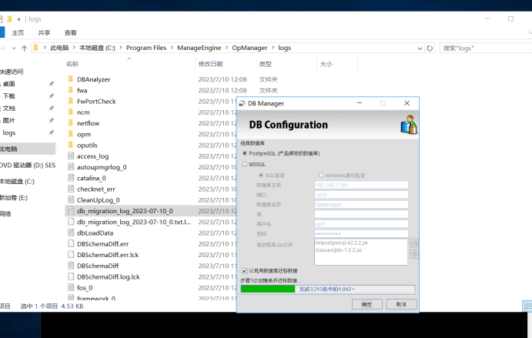
Task: Click the DBSchemaDiff.err file icon
Action: tap(71, 243)
